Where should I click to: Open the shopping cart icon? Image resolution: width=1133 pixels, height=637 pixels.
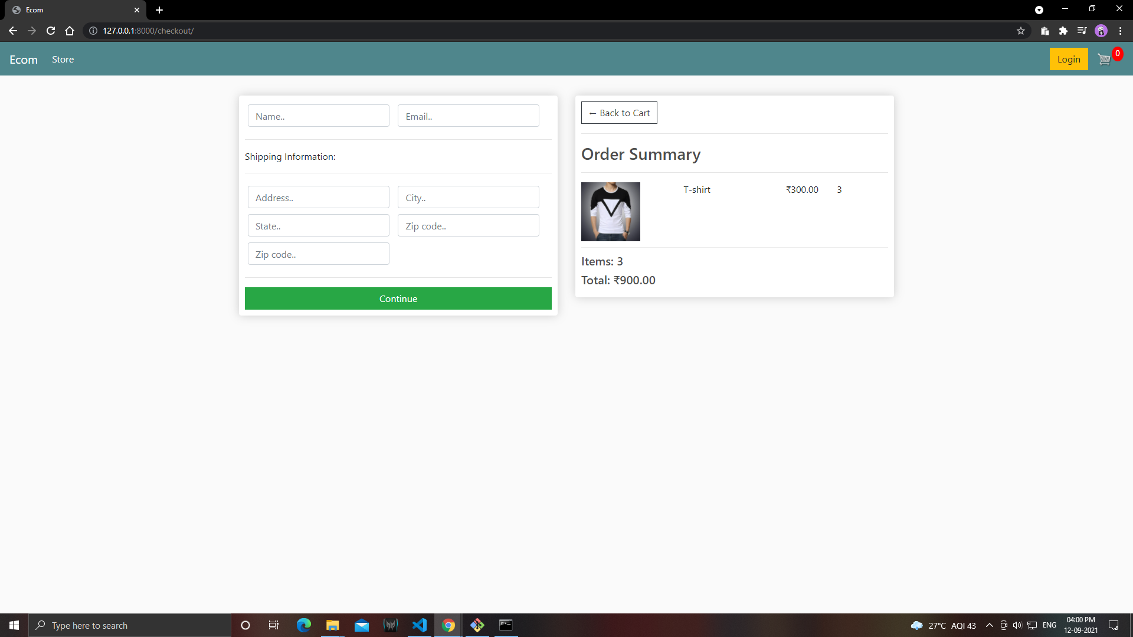(1103, 59)
